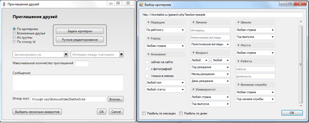Select the Из группы radio option
The width and height of the screenshot is (309, 123).
click(x=14, y=38)
